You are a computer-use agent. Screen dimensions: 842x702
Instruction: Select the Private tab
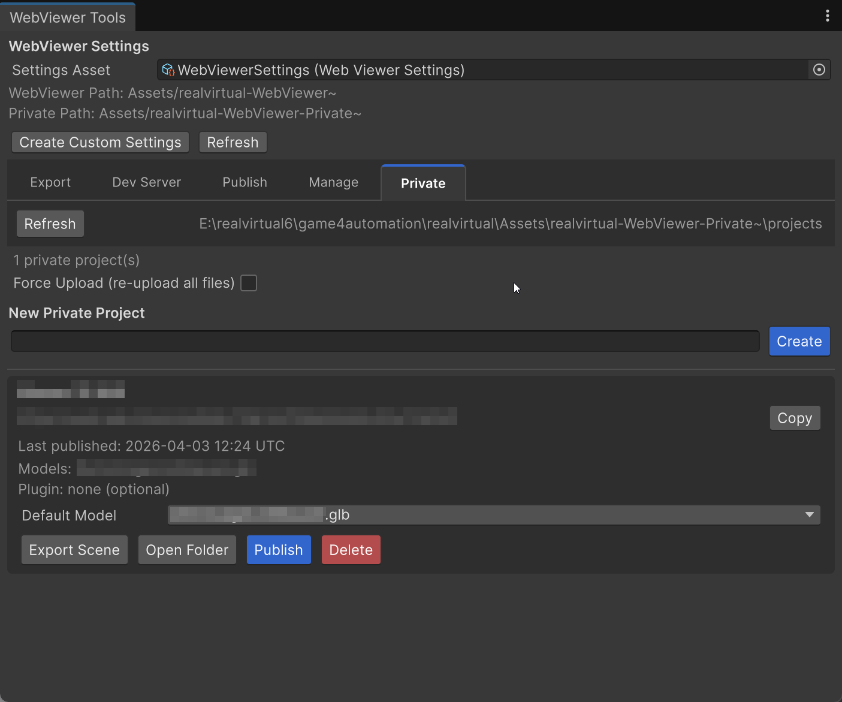click(x=422, y=183)
